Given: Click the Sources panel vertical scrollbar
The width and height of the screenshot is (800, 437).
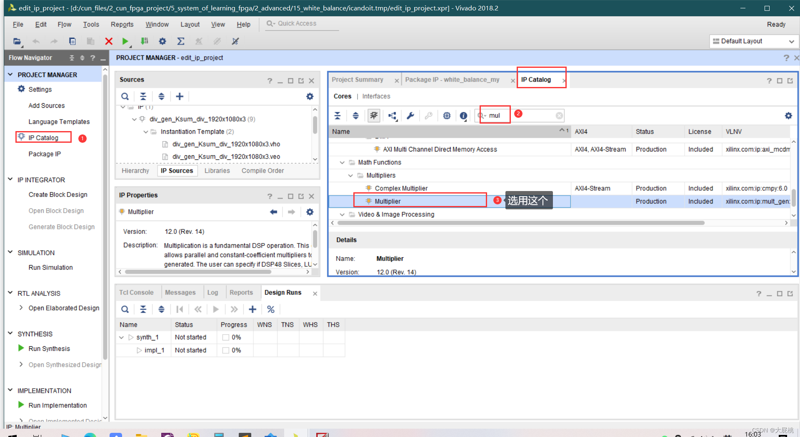Looking at the screenshot, I should pyautogui.click(x=315, y=124).
